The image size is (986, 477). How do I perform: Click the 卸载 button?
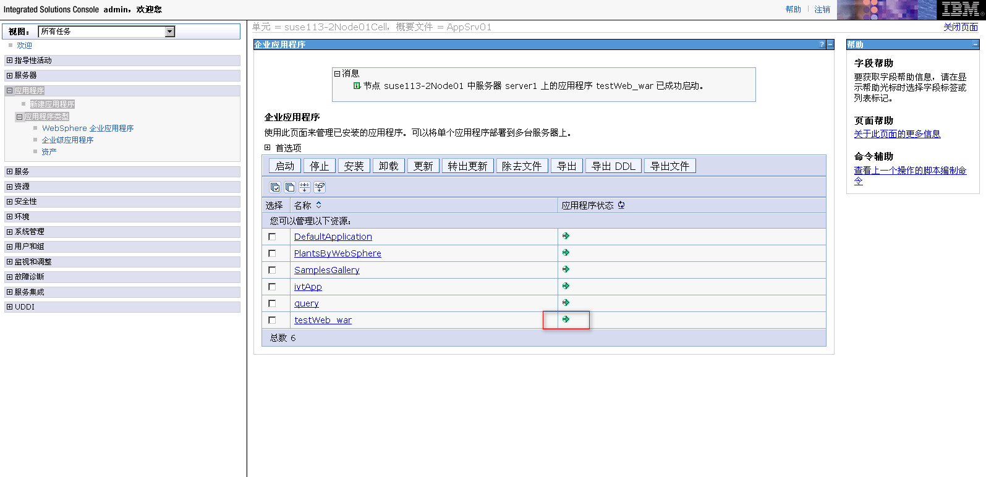389,166
